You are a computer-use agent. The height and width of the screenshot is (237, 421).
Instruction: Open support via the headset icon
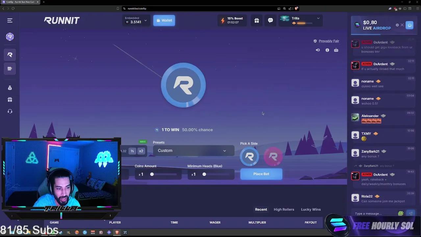(10, 111)
